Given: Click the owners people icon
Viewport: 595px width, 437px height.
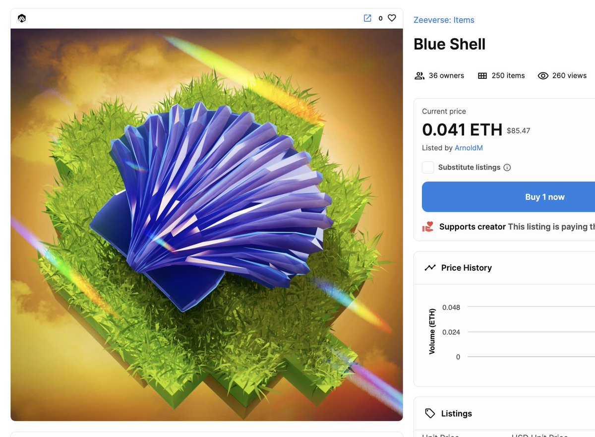Looking at the screenshot, I should click(419, 76).
